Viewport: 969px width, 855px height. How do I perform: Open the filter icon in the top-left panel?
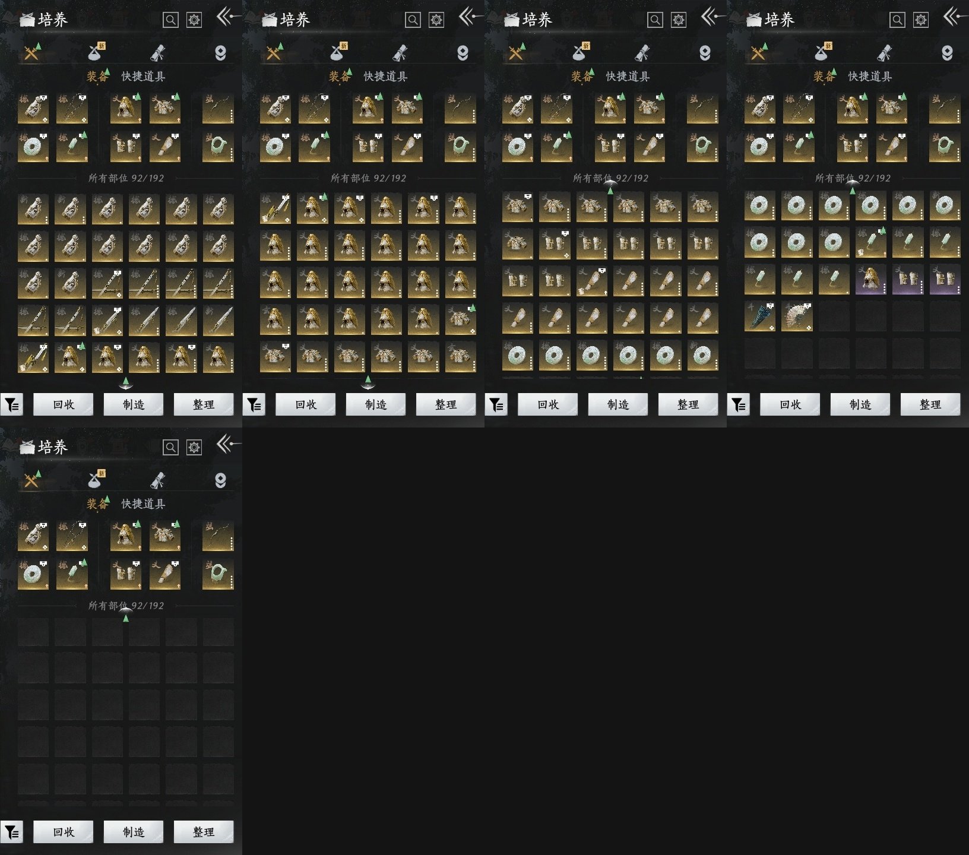(x=12, y=405)
